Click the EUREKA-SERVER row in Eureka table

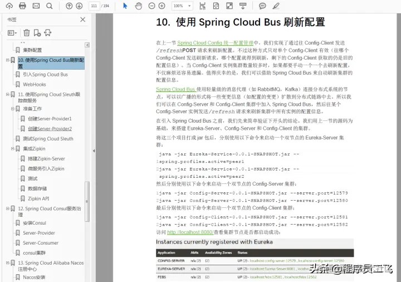255,269
